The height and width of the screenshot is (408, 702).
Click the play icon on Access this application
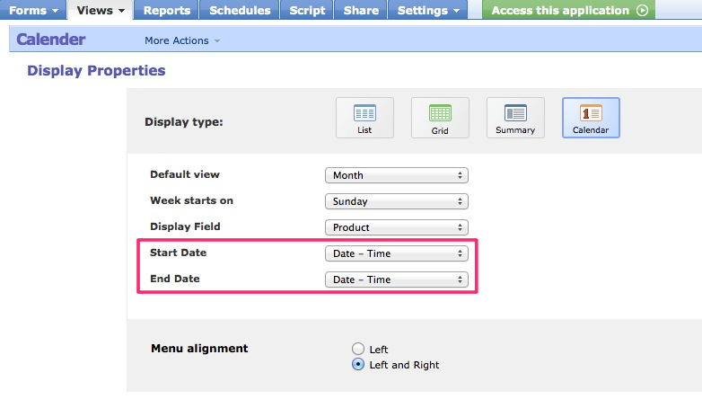(x=642, y=11)
